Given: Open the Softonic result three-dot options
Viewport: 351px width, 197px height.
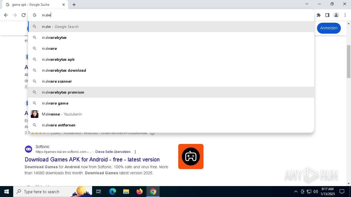Looking at the screenshot, I should 135,152.
